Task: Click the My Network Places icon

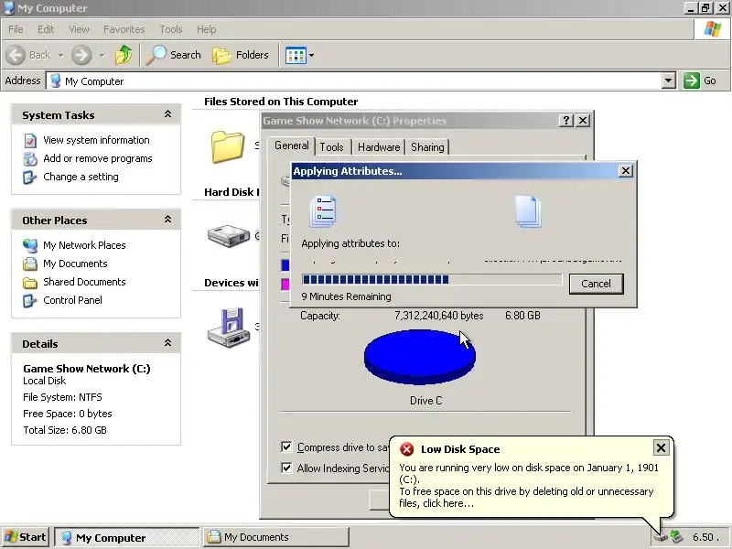Action: [30, 245]
